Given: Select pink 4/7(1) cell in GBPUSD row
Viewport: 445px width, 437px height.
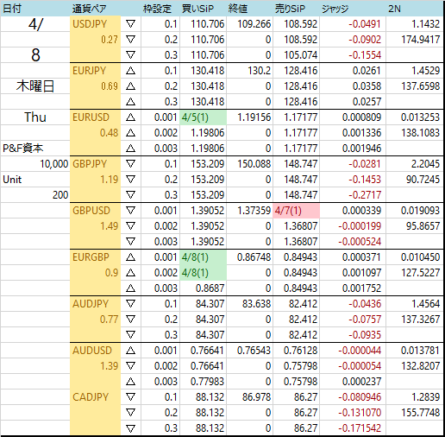Looking at the screenshot, I should [x=296, y=211].
